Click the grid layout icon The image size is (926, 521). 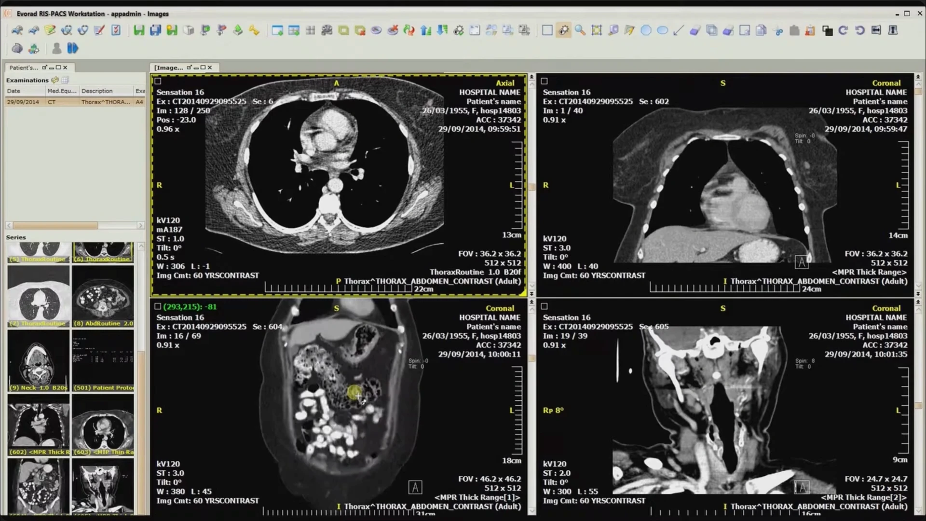310,30
